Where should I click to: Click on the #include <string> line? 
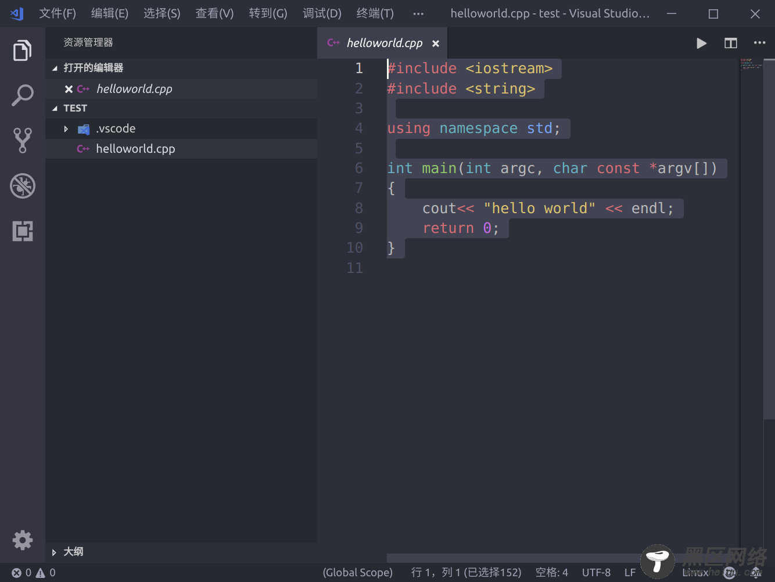[461, 89]
